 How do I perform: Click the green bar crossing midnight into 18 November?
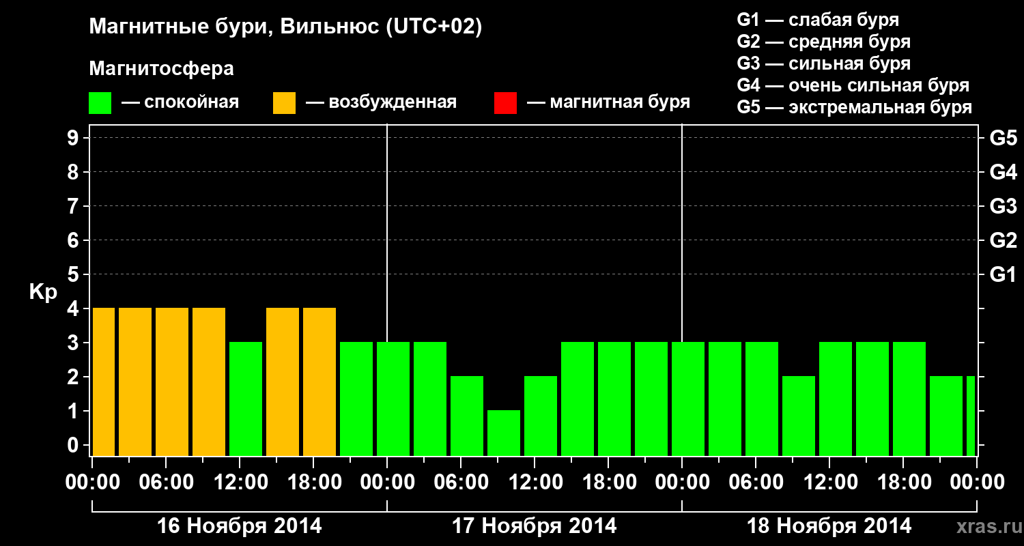click(x=688, y=399)
